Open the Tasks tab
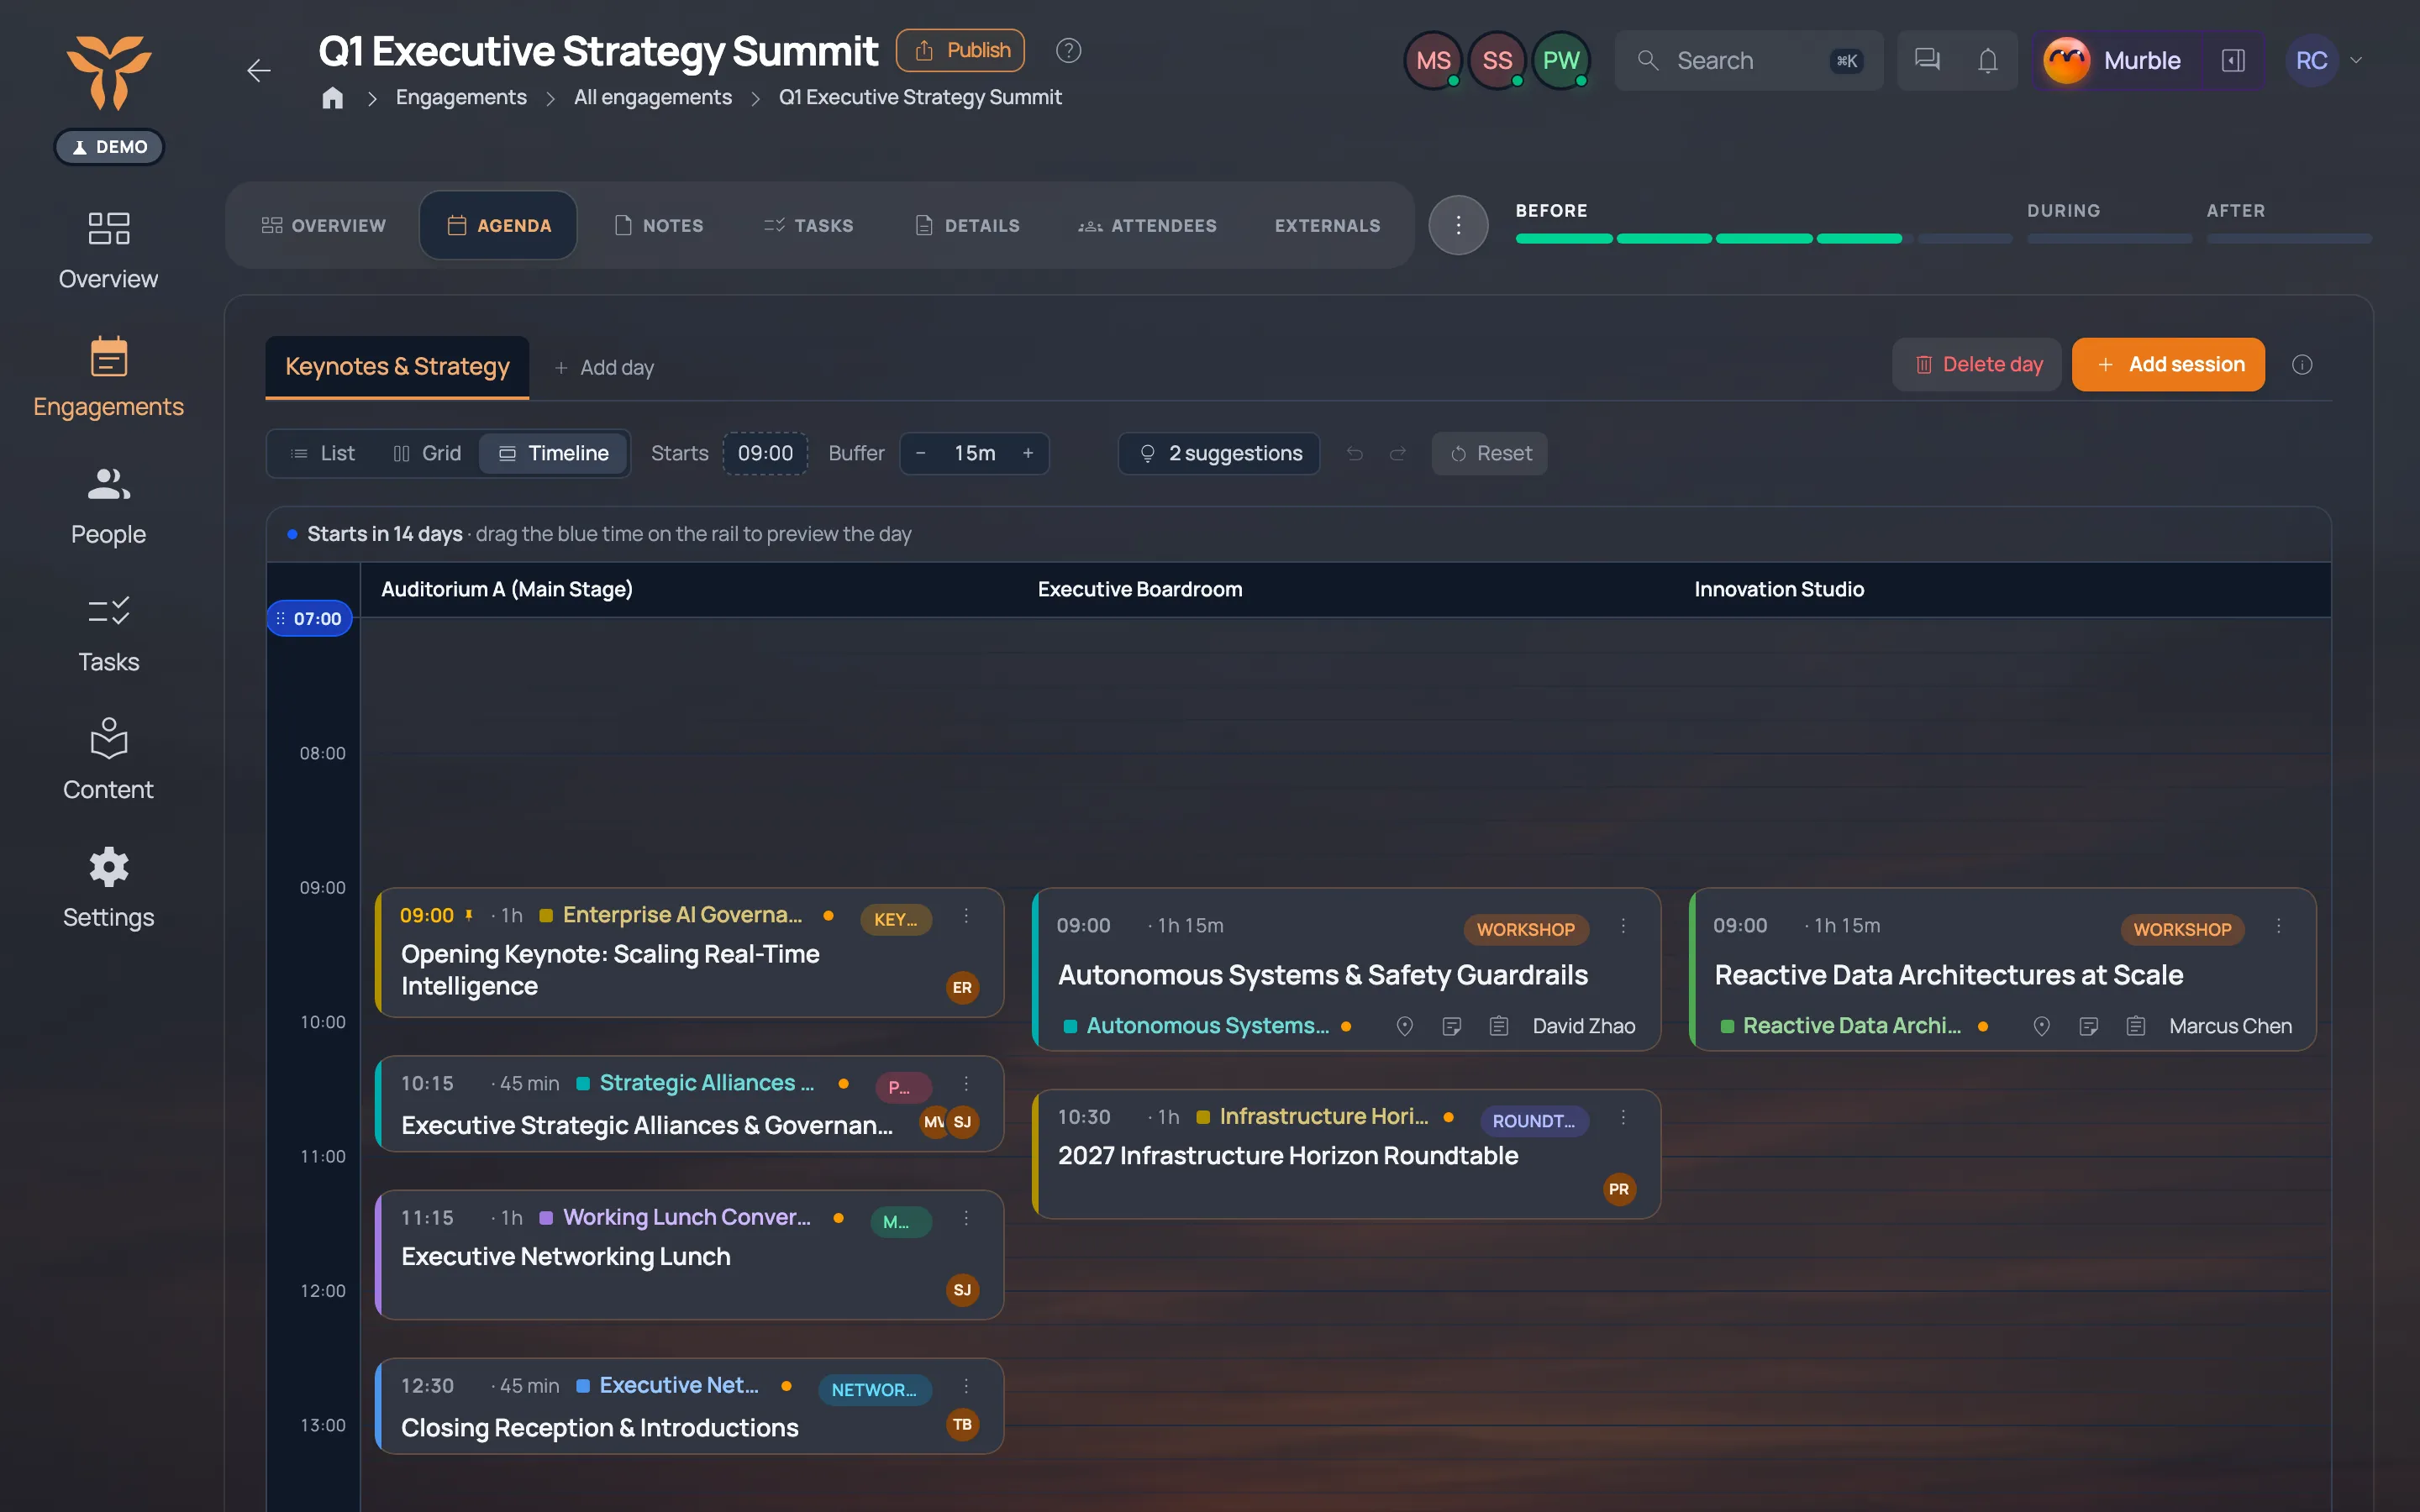The image size is (2420, 1512). 808,225
